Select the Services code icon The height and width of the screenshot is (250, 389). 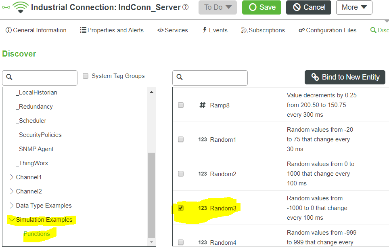pyautogui.click(x=160, y=30)
